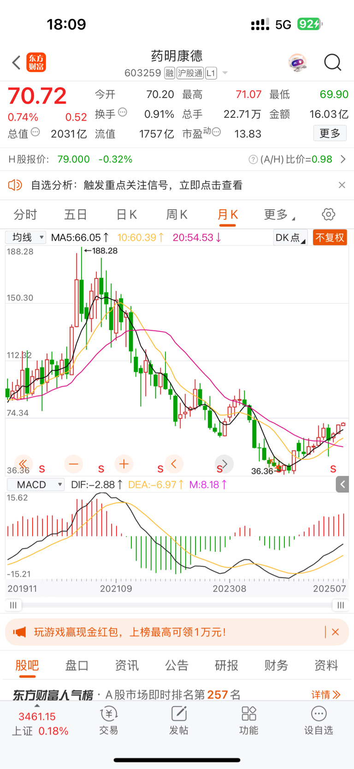Tap the 5G signal status indicator
354x769 pixels.
(283, 24)
